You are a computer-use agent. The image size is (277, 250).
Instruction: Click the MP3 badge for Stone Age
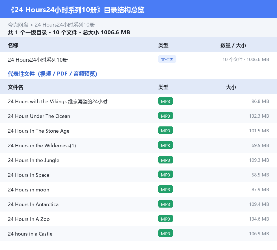(x=166, y=130)
